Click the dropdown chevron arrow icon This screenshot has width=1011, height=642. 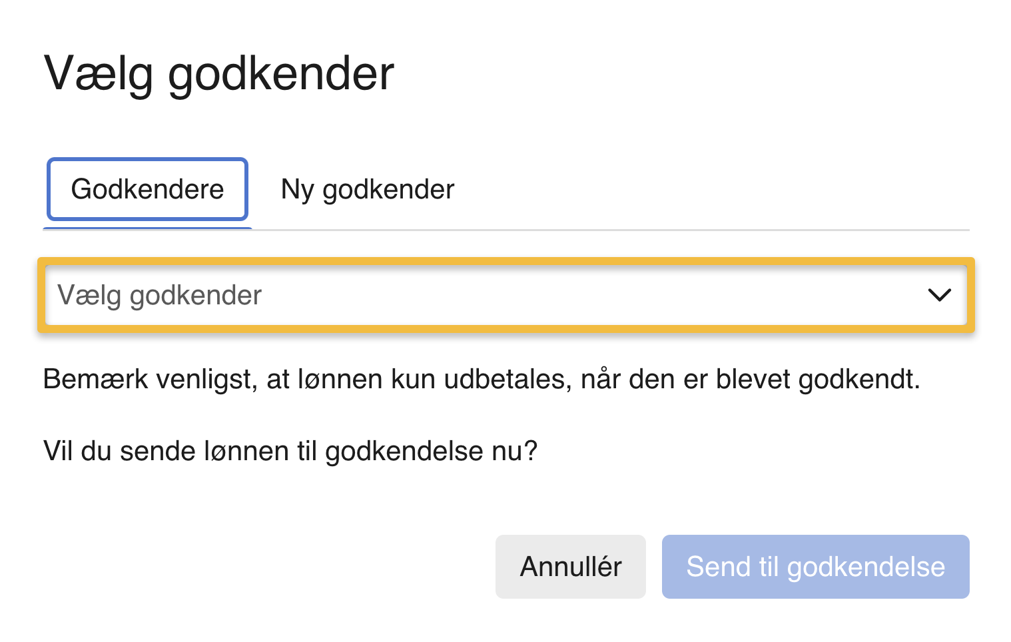click(939, 294)
